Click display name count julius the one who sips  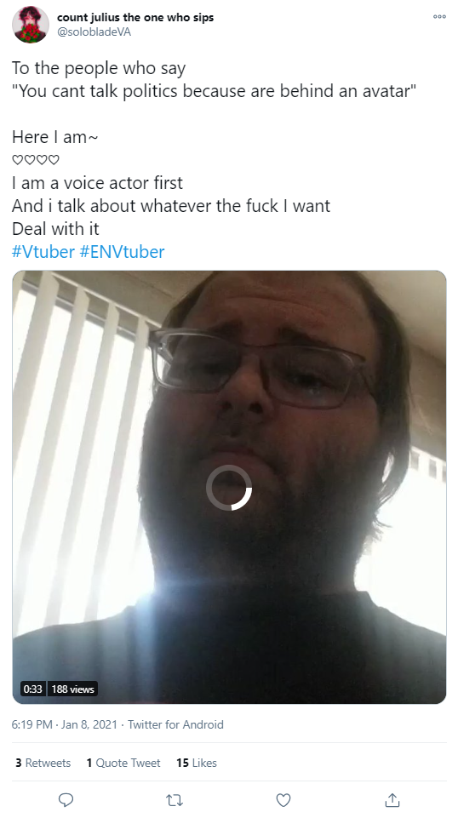(x=135, y=17)
